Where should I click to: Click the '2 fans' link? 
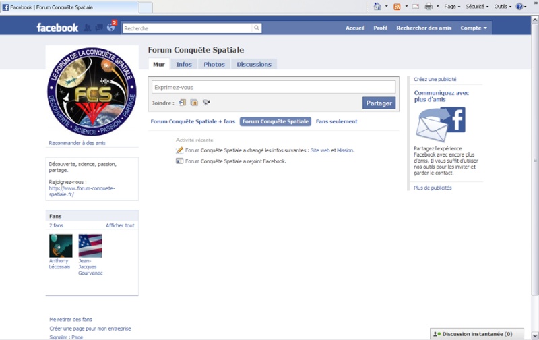click(56, 225)
